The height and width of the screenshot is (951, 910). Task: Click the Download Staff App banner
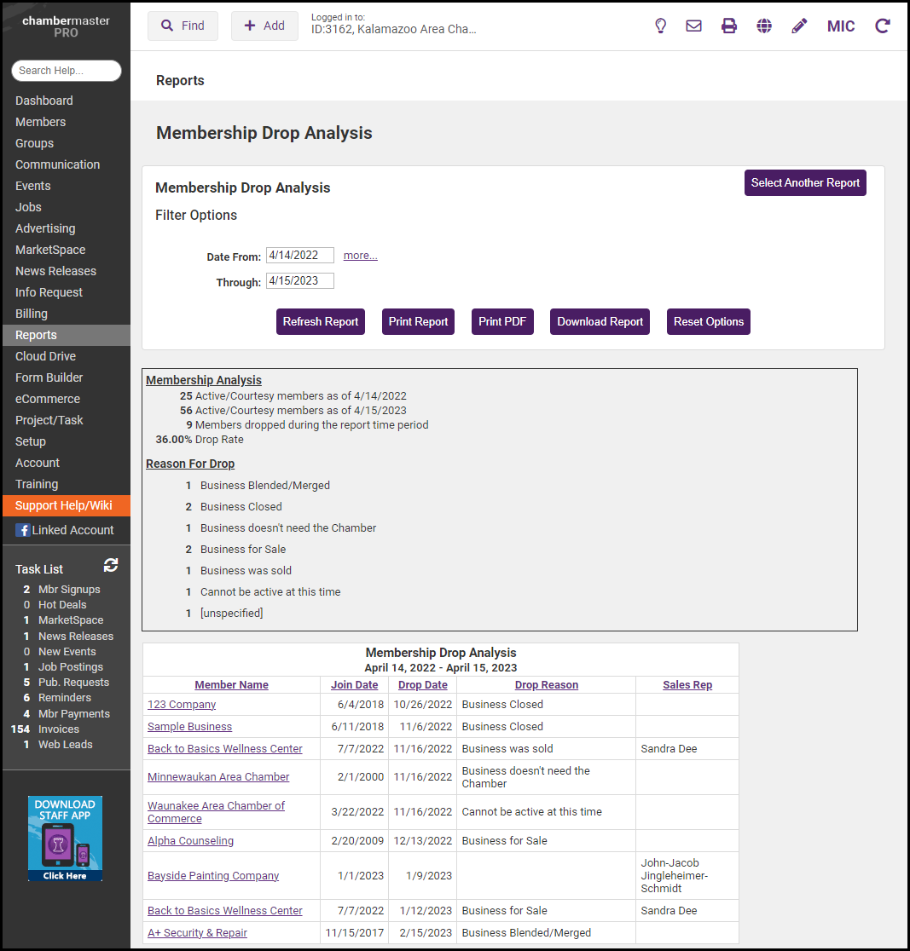click(x=65, y=839)
